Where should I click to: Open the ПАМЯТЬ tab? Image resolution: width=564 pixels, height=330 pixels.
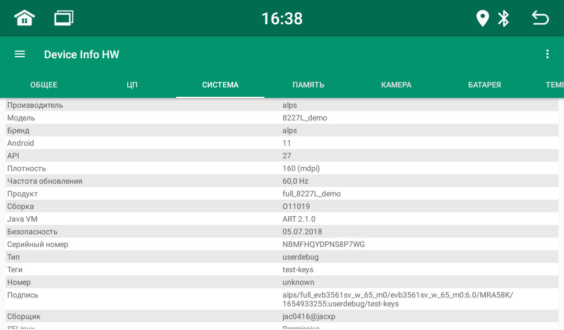point(308,85)
